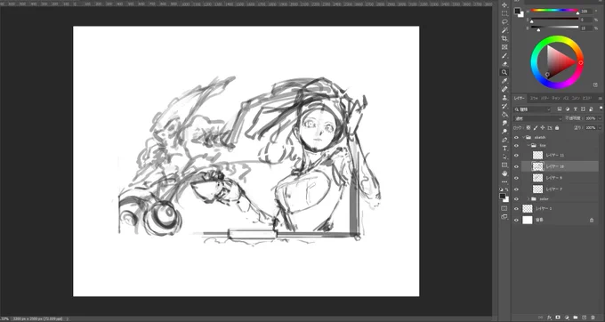This screenshot has width=605, height=322.
Task: Open the blend mode dropdown 通常
Action: tap(538, 118)
